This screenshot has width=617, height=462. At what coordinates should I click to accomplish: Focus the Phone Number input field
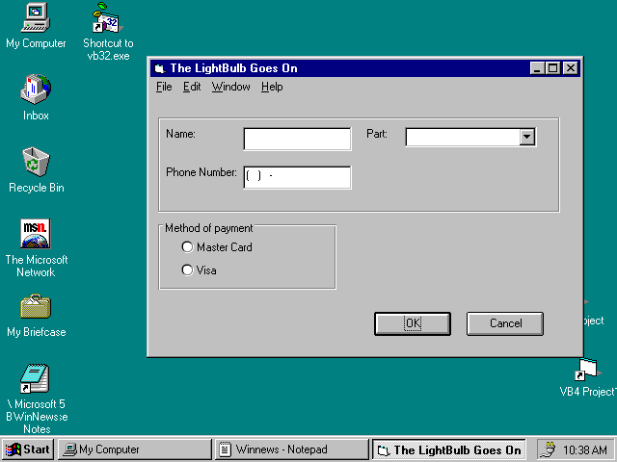[x=297, y=177]
